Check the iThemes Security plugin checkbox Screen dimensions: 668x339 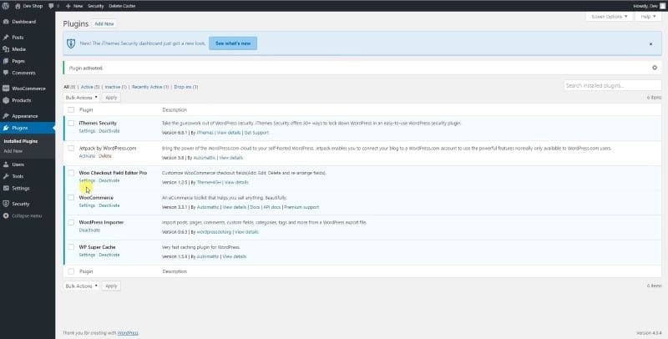pos(71,124)
